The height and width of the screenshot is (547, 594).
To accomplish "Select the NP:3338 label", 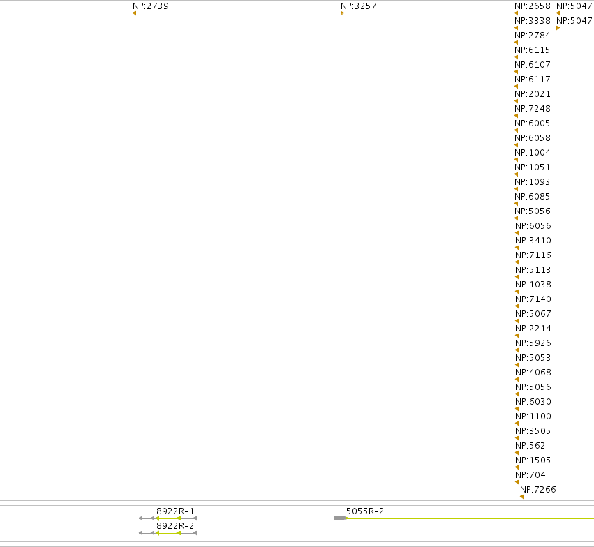I will click(533, 21).
